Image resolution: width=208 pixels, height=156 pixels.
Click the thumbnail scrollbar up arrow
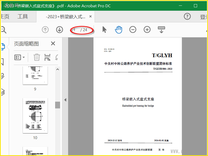click(x=57, y=69)
